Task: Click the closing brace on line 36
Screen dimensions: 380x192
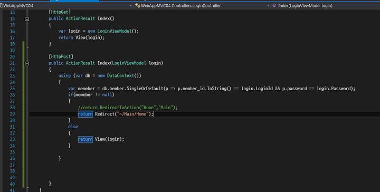Action: (60, 158)
